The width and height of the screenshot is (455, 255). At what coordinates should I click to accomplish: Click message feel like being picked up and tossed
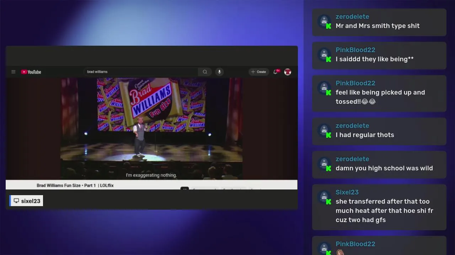pos(380,97)
